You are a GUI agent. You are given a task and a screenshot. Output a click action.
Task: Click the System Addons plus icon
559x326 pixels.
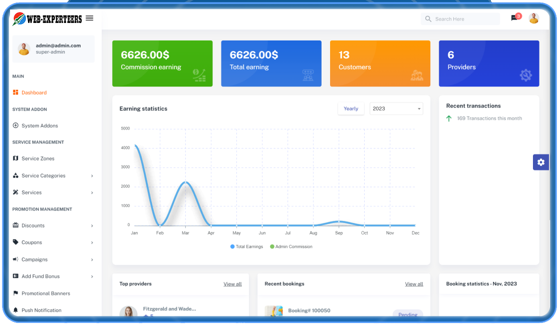click(16, 125)
